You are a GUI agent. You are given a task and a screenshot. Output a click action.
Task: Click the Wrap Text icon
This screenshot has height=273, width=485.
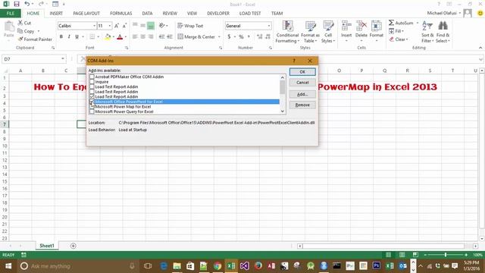click(x=180, y=26)
